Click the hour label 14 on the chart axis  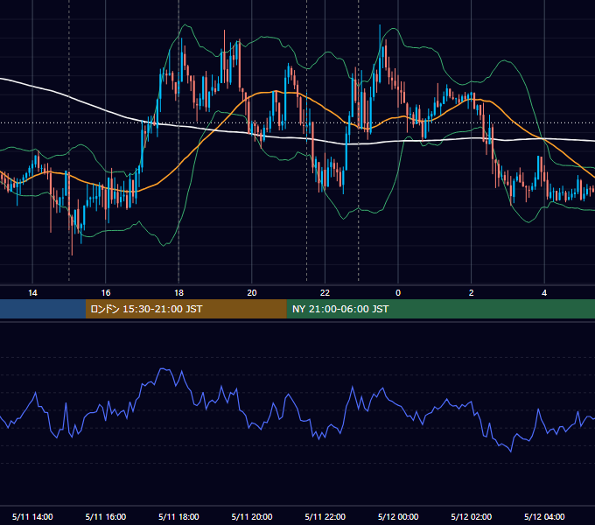pos(32,293)
